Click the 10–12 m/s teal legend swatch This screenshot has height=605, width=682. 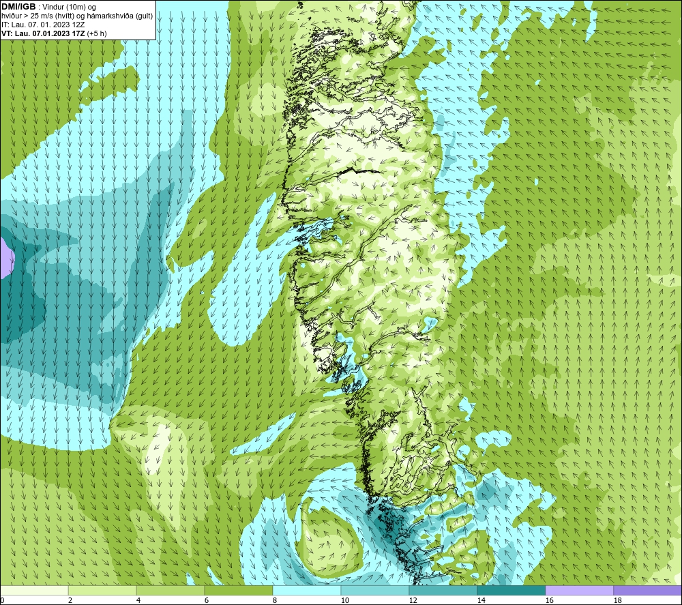point(375,591)
